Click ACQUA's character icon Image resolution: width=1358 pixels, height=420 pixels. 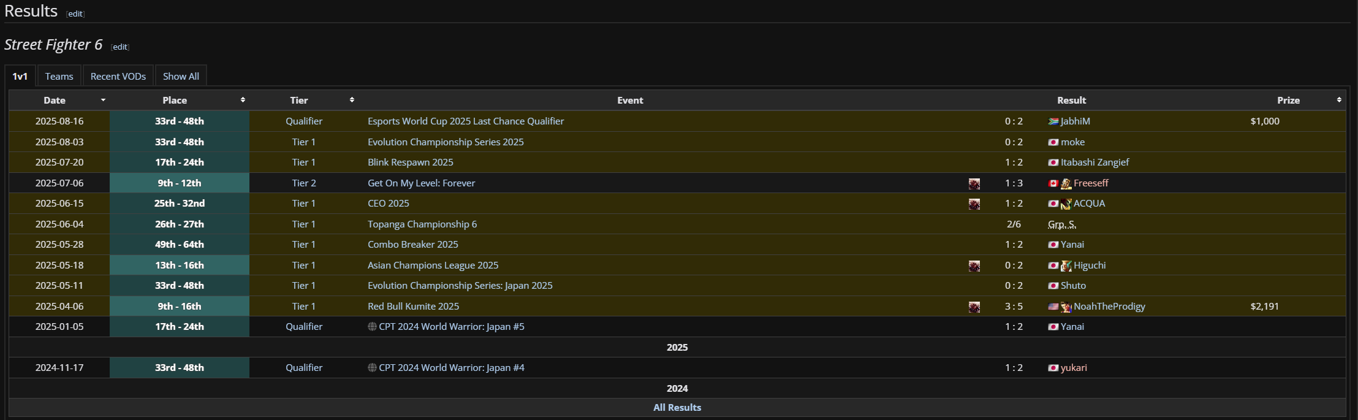[x=1066, y=204]
